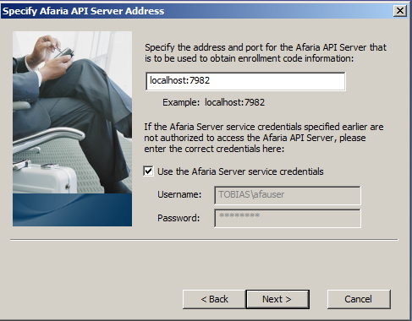
Task: Go back with the < Back button
Action: tap(214, 299)
